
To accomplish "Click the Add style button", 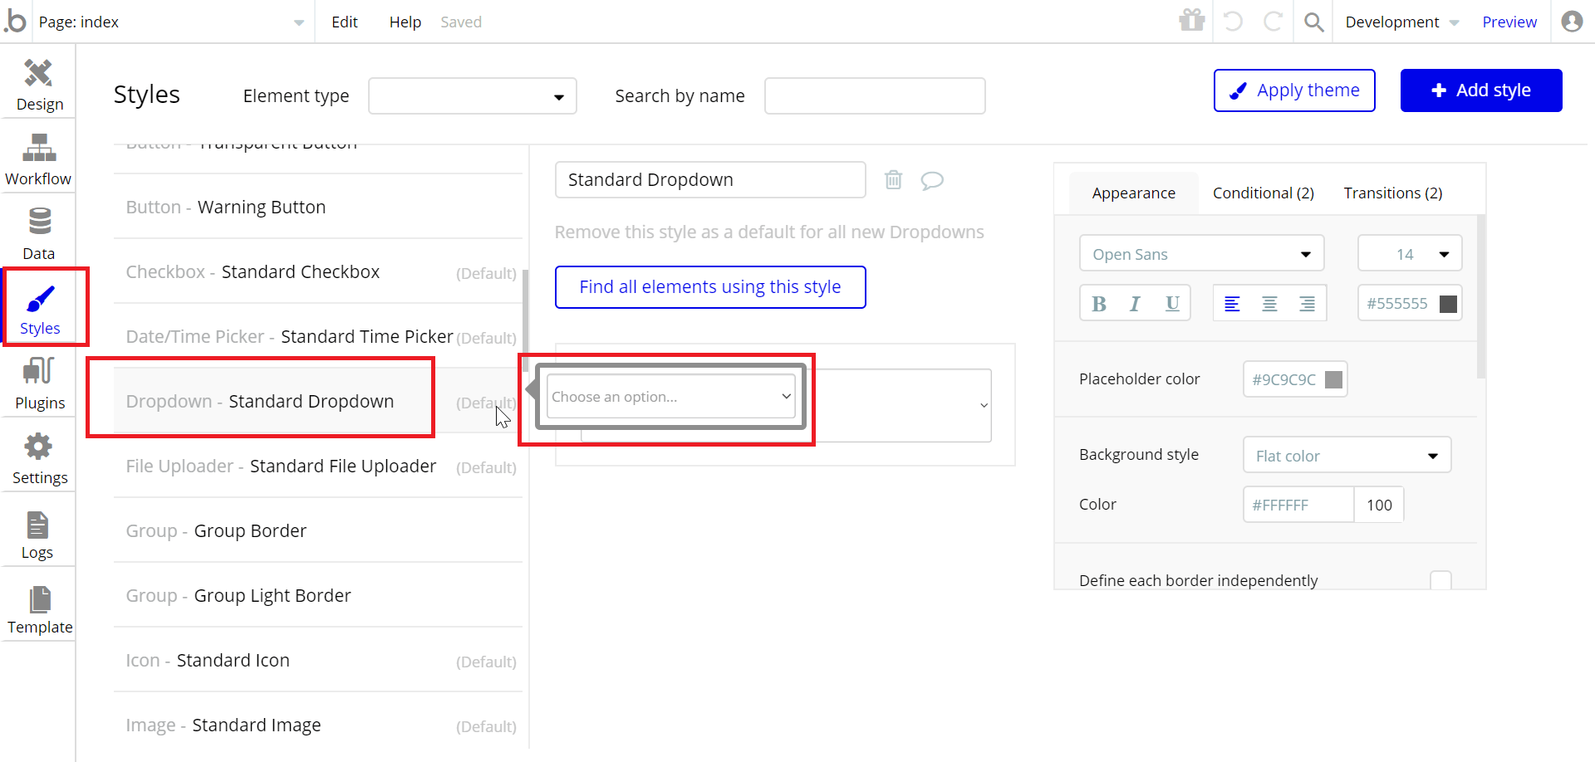I will click(x=1480, y=90).
